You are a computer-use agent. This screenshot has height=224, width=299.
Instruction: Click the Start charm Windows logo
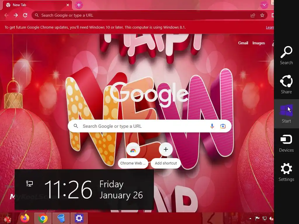(x=286, y=110)
